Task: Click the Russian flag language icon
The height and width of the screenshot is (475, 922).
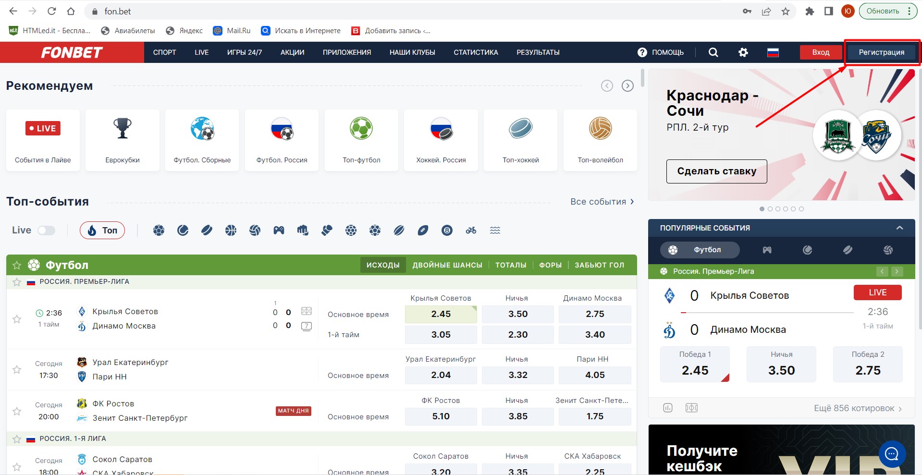Action: tap(773, 52)
